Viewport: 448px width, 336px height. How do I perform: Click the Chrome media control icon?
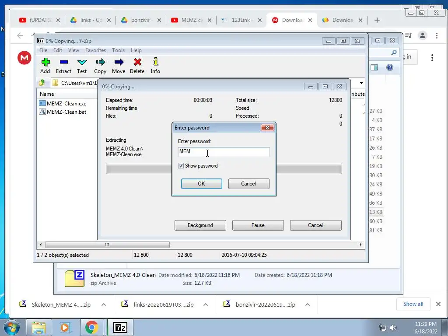[x=409, y=35]
